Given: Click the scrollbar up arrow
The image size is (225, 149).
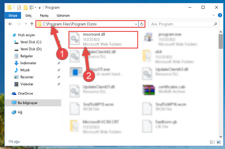Looking at the screenshot, I should point(221,32).
